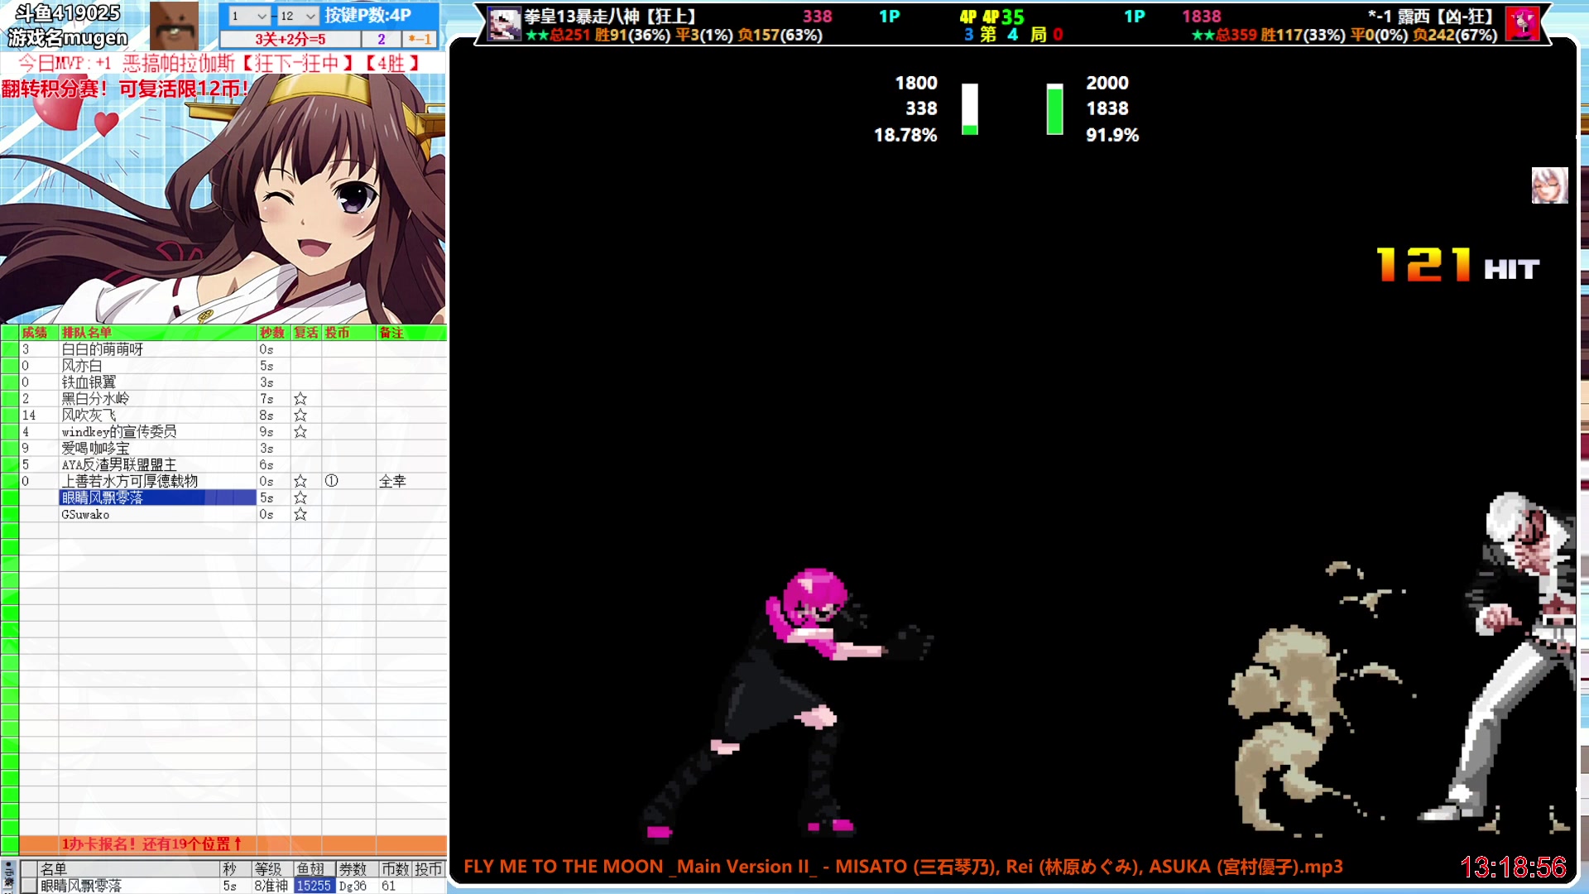This screenshot has height=894, width=1589.
Task: Click the 3关+2分=5 score cell
Action: pos(290,39)
